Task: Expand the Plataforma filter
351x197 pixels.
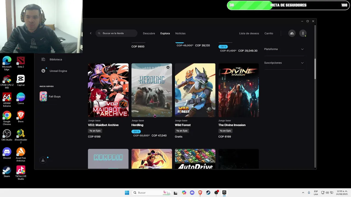Action: (284, 49)
